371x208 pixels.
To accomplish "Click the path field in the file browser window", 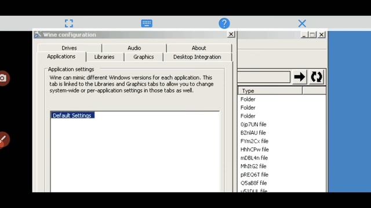I will coord(264,77).
